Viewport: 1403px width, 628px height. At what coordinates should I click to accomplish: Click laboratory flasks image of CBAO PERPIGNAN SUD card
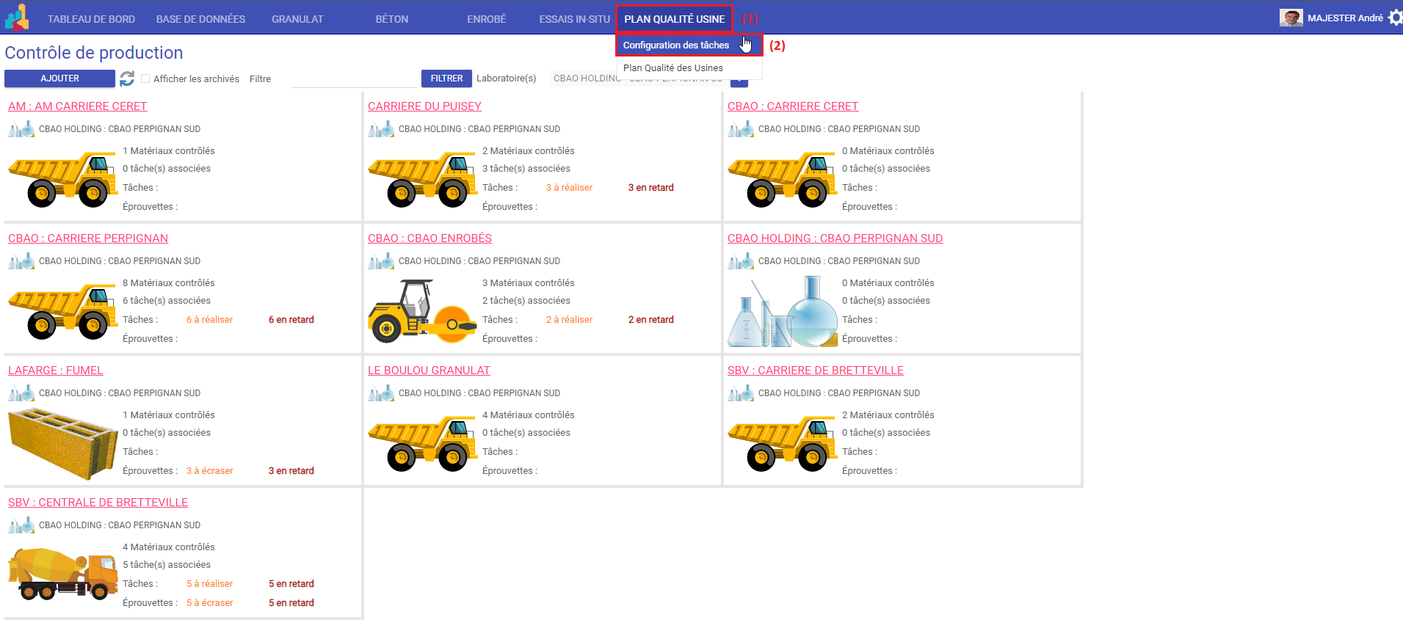pyautogui.click(x=783, y=311)
